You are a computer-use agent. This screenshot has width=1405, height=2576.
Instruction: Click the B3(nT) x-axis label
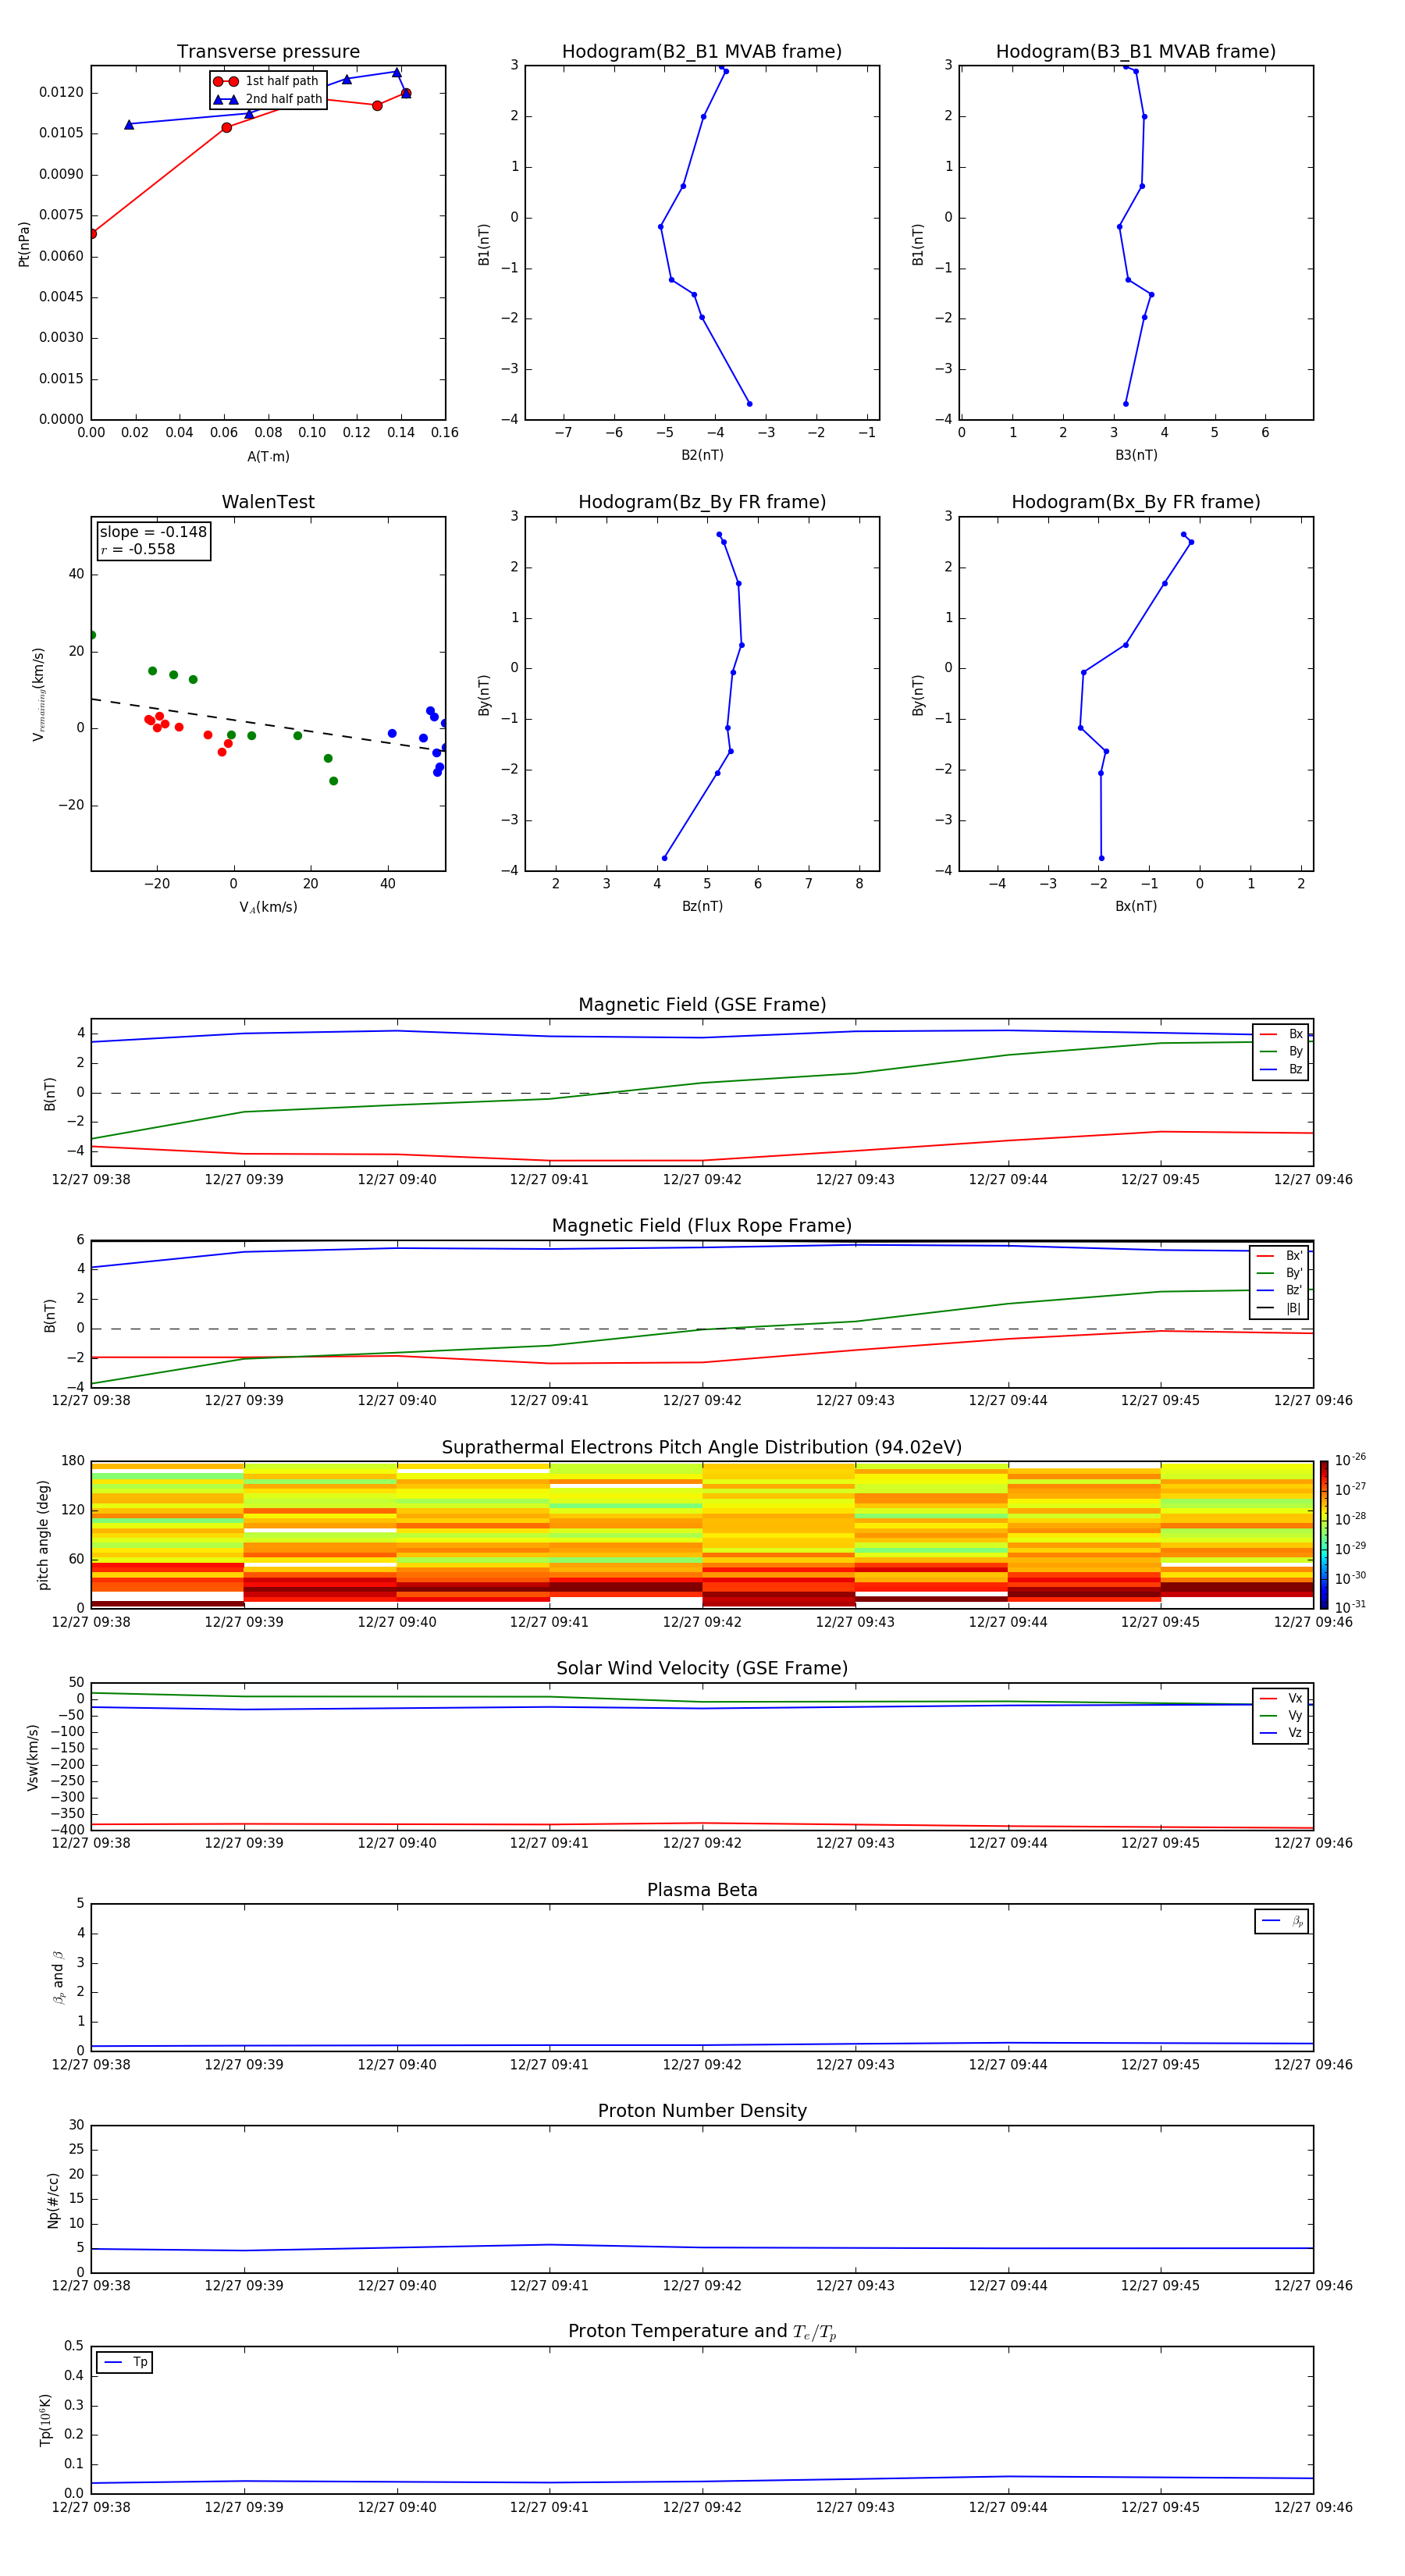[1136, 456]
